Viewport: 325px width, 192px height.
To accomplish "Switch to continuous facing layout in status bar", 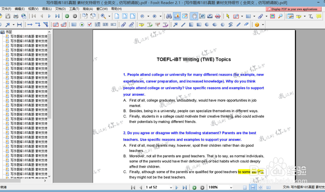I will click(x=261, y=187).
